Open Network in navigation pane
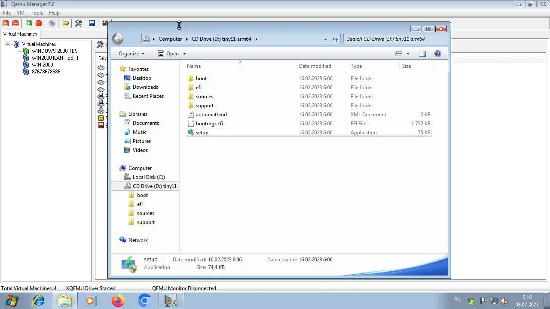Screen dimensions: 550x309 138,240
